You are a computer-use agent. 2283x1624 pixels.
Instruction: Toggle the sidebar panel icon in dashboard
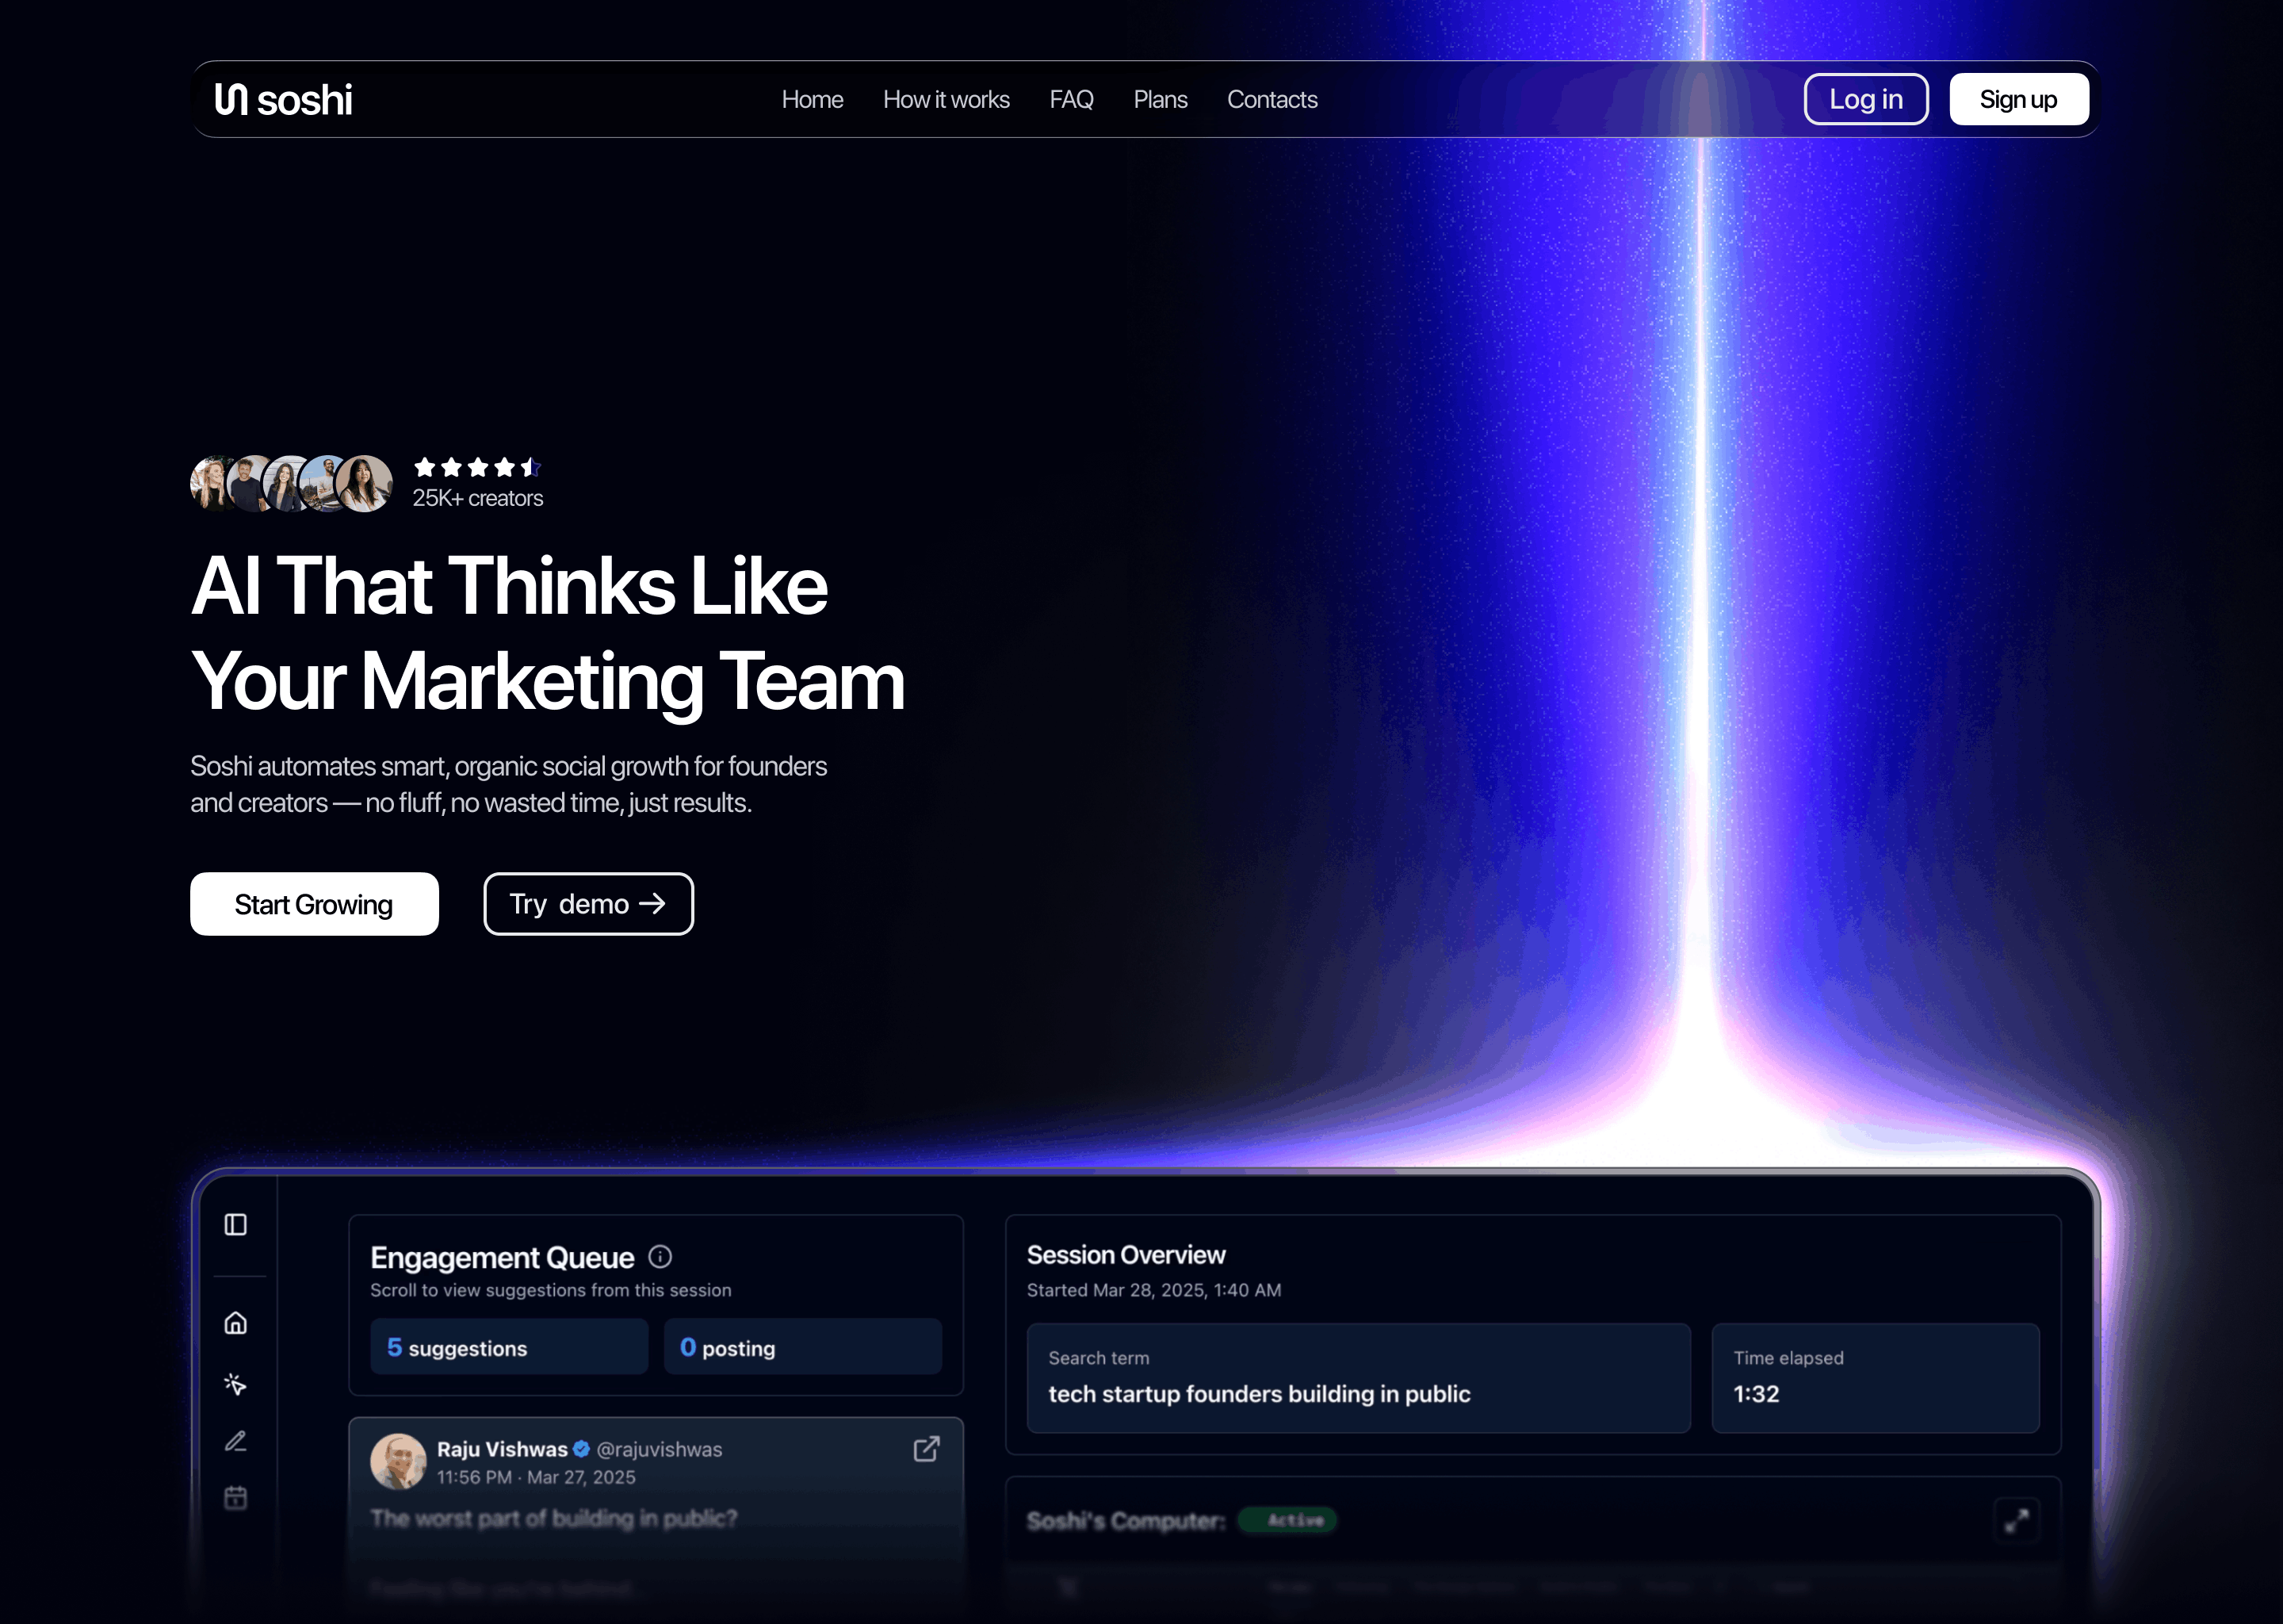[235, 1225]
